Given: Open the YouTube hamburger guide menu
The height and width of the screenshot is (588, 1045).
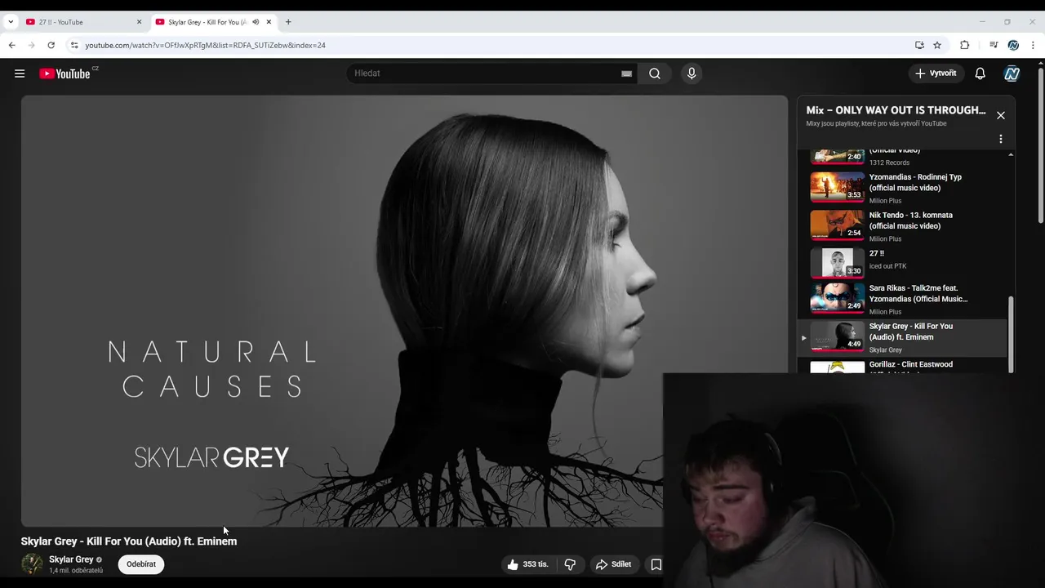Looking at the screenshot, I should (20, 73).
